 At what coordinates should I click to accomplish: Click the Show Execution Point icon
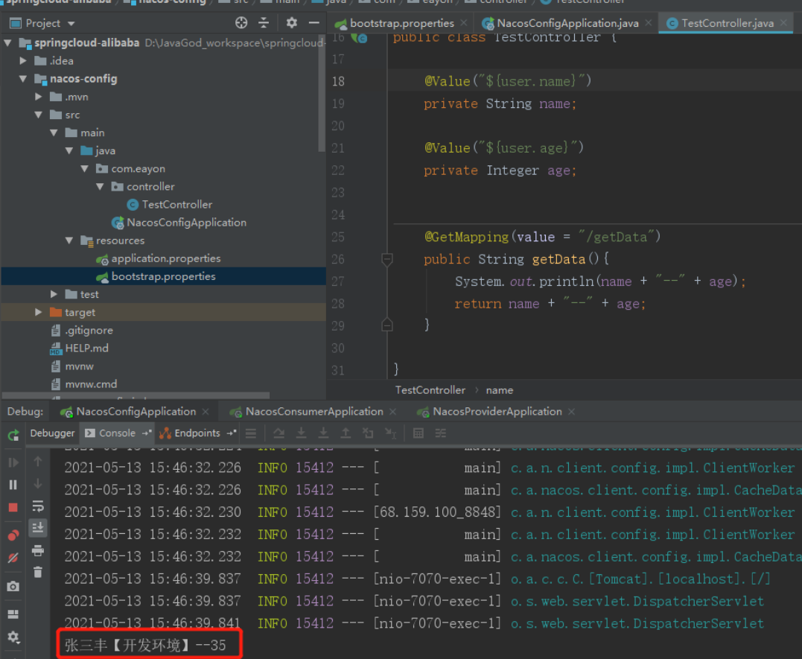[251, 433]
